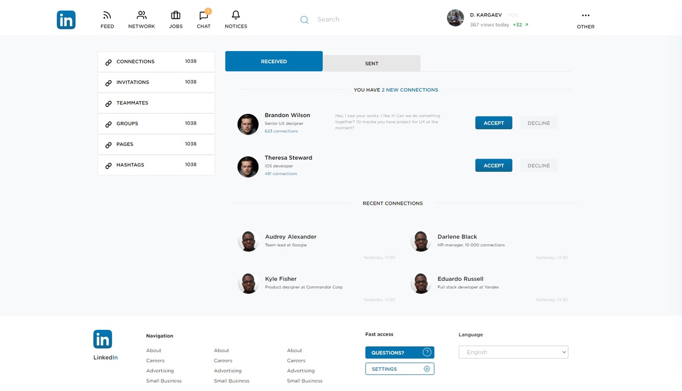Click the Settings button in footer
This screenshot has width=682, height=391.
pyautogui.click(x=400, y=369)
